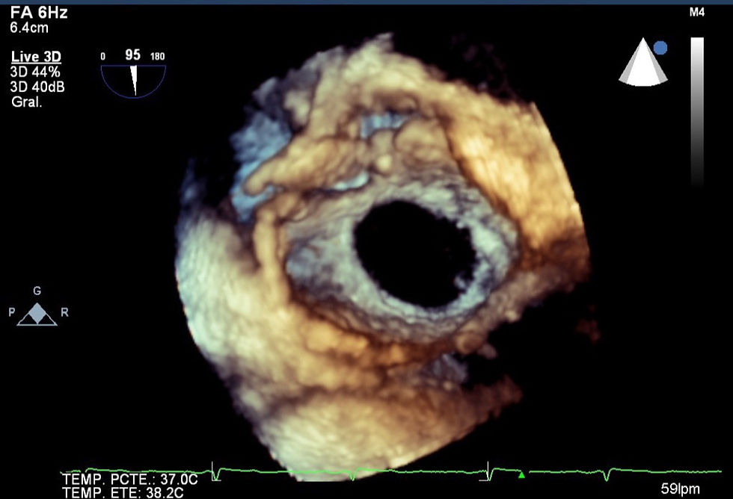The image size is (733, 499).
Task: Click the 95 degree angle value
Action: tap(133, 55)
